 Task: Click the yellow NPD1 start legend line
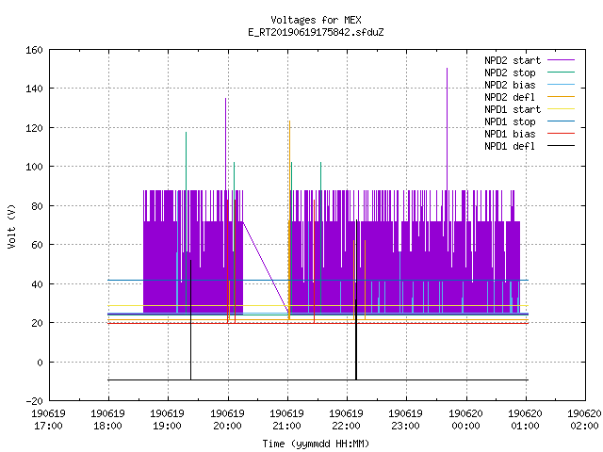click(561, 109)
